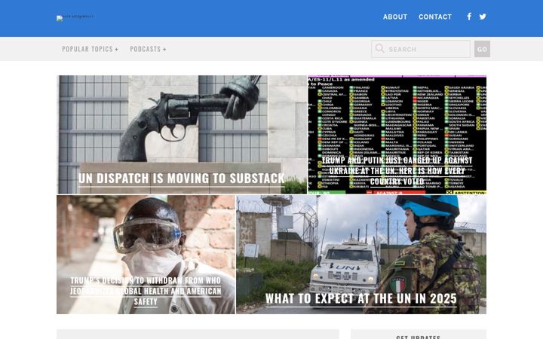Open the UN Dispatch Twitter icon

[483, 17]
